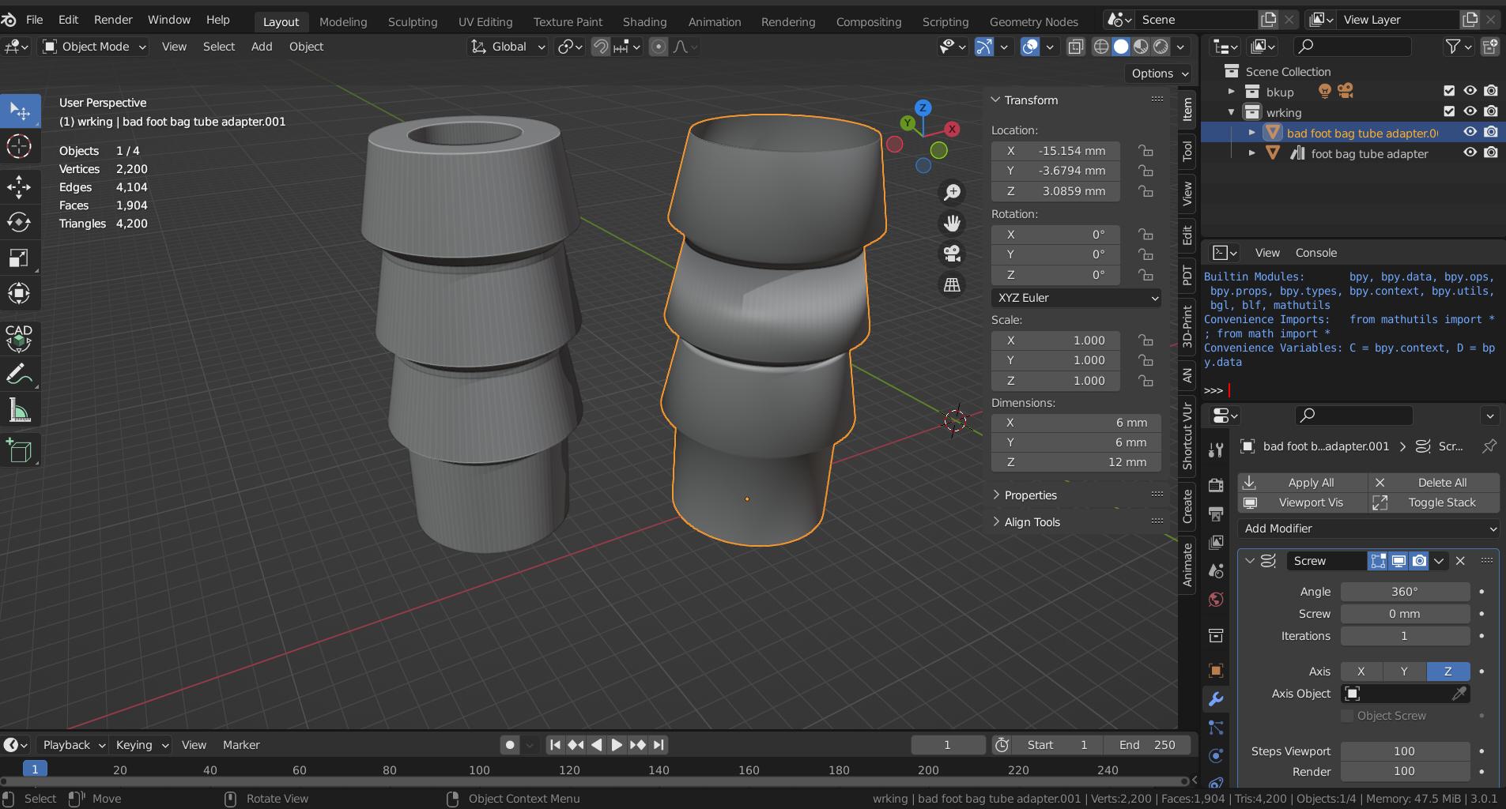
Task: Click Toggle Stack button
Action: point(1434,502)
